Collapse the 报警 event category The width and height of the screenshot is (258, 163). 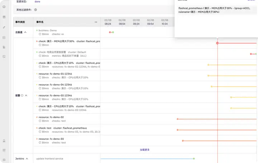[x=26, y=96]
